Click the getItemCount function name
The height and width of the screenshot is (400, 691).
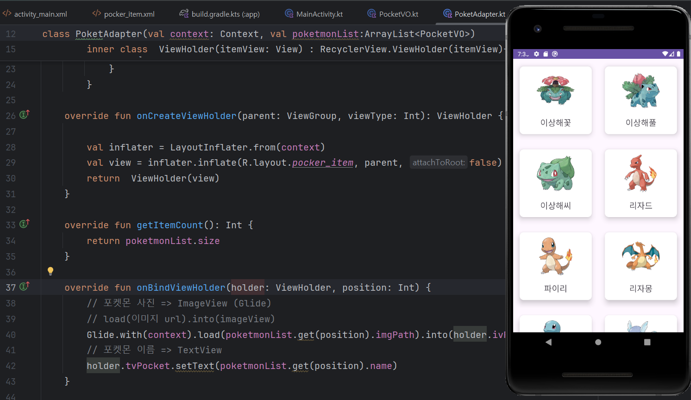pyautogui.click(x=170, y=225)
